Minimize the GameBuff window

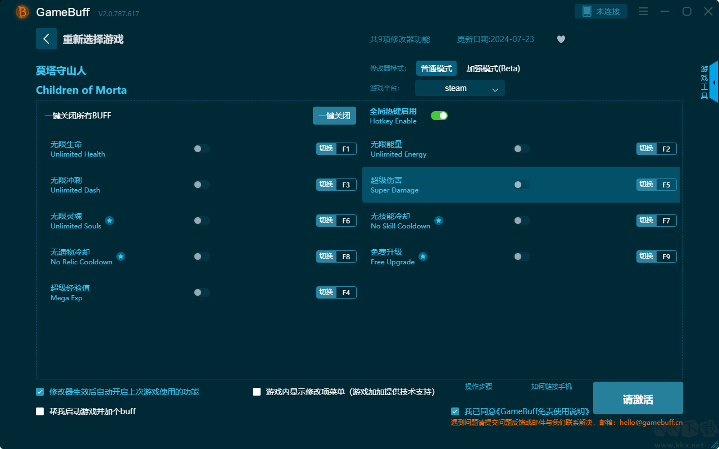pos(666,11)
